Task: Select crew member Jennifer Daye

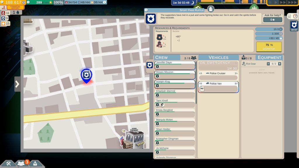Action: coord(175,65)
